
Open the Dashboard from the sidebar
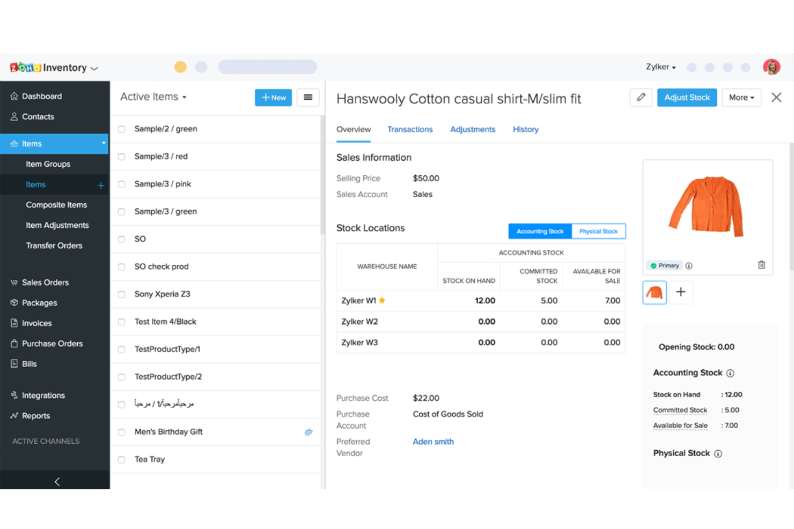(x=42, y=96)
